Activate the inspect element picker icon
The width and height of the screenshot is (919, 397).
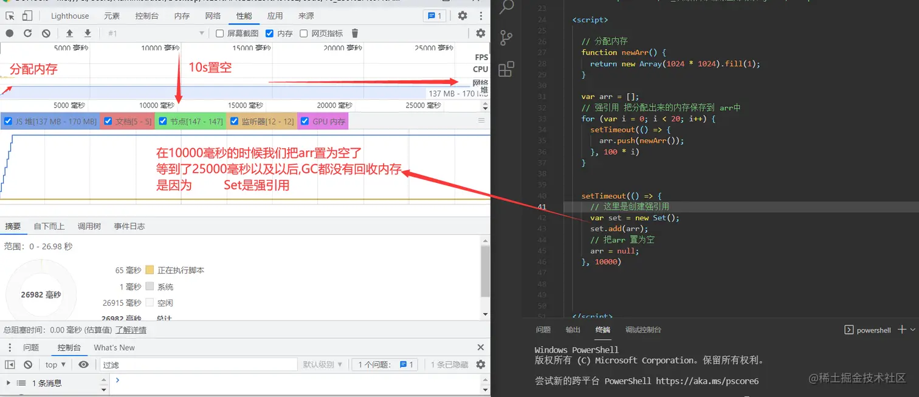click(x=10, y=16)
